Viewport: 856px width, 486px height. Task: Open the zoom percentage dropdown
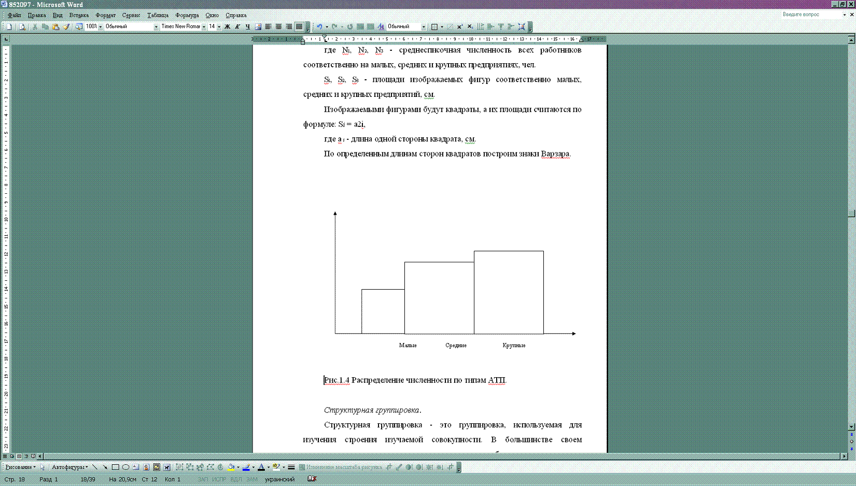(x=101, y=26)
